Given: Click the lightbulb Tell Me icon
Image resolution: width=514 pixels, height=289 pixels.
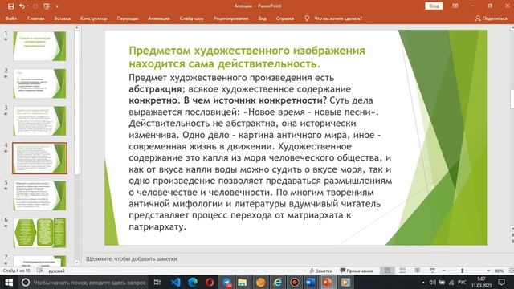Looking at the screenshot, I should 307,18.
